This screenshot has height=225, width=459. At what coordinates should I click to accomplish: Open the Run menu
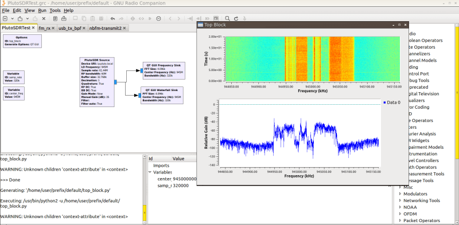42,10
